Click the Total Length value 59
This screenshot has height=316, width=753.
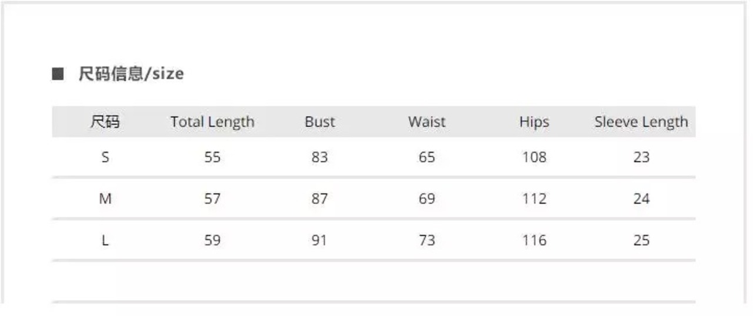coord(212,240)
